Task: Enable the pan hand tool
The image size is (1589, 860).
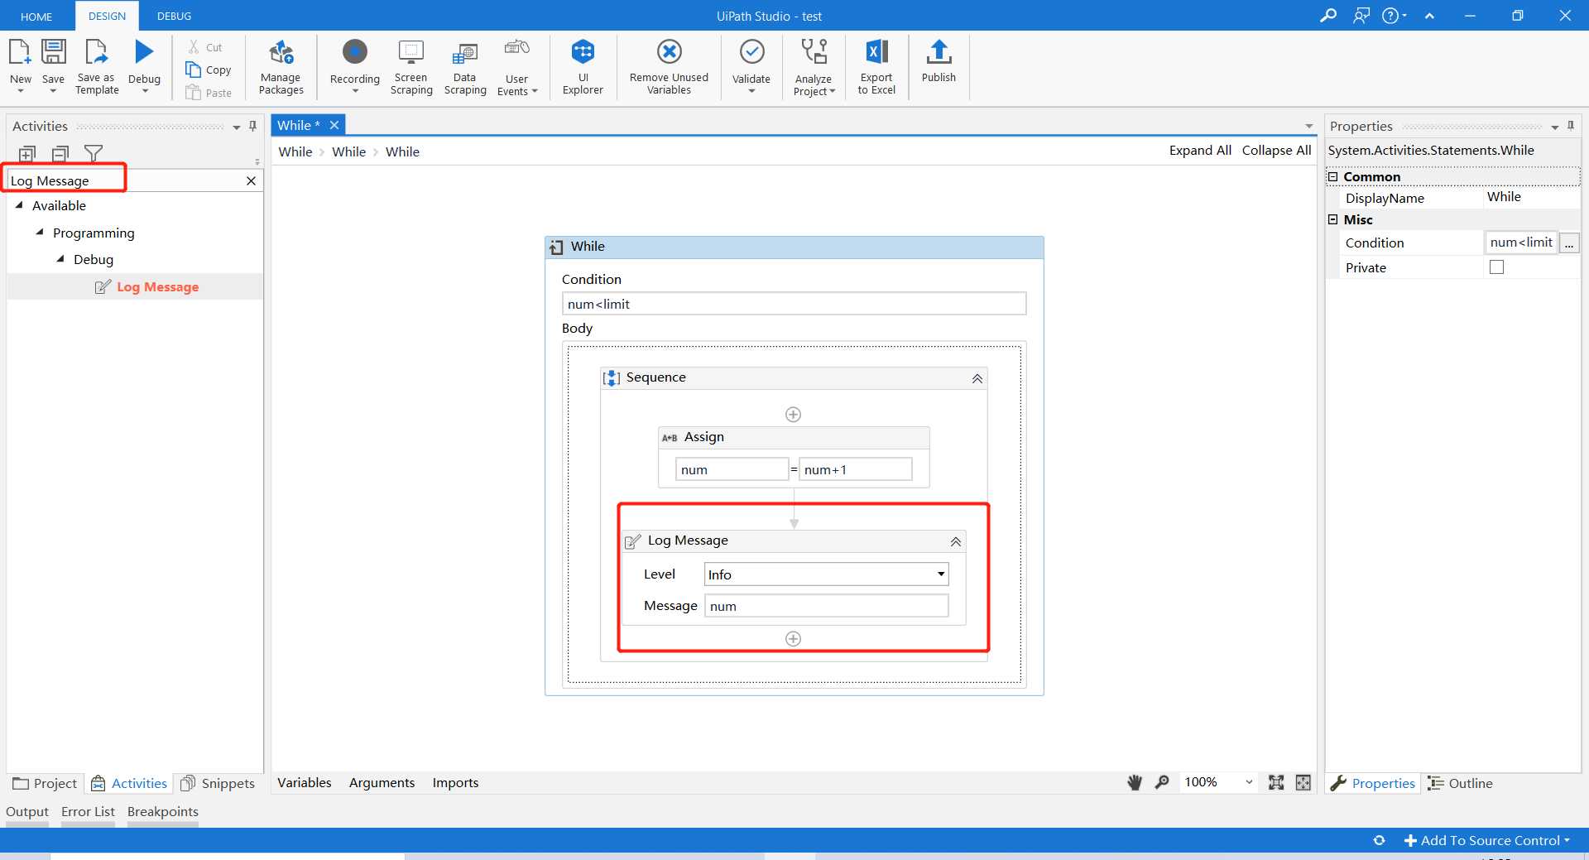Action: pyautogui.click(x=1135, y=782)
